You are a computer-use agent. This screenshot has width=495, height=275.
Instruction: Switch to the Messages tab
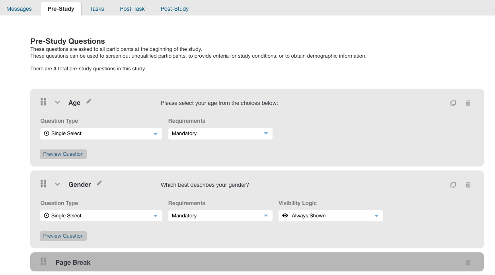point(19,9)
